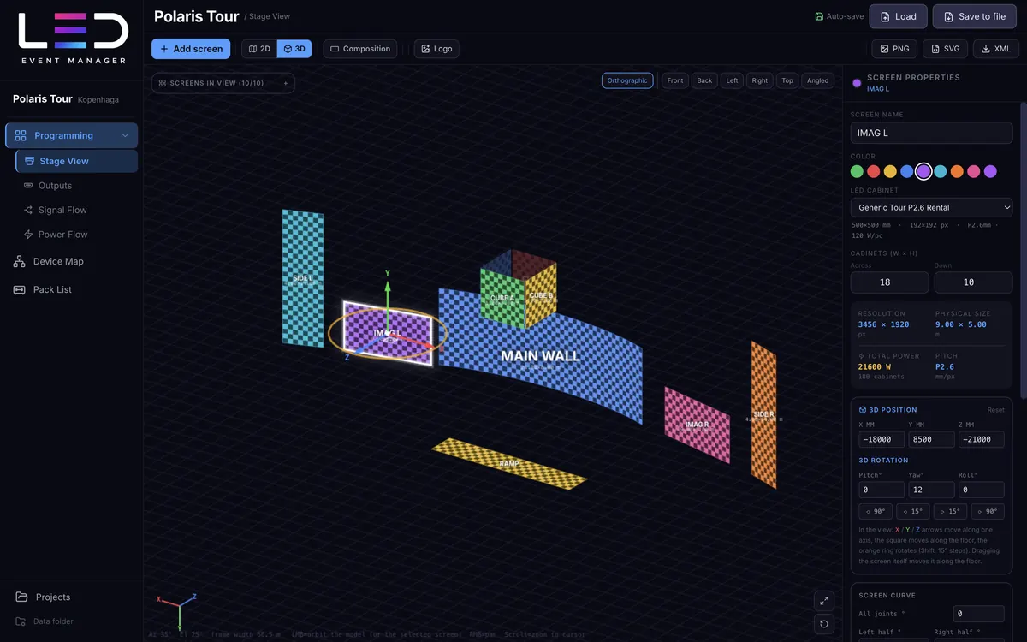The image size is (1027, 642).
Task: Set camera to Left view
Action: pyautogui.click(x=732, y=80)
